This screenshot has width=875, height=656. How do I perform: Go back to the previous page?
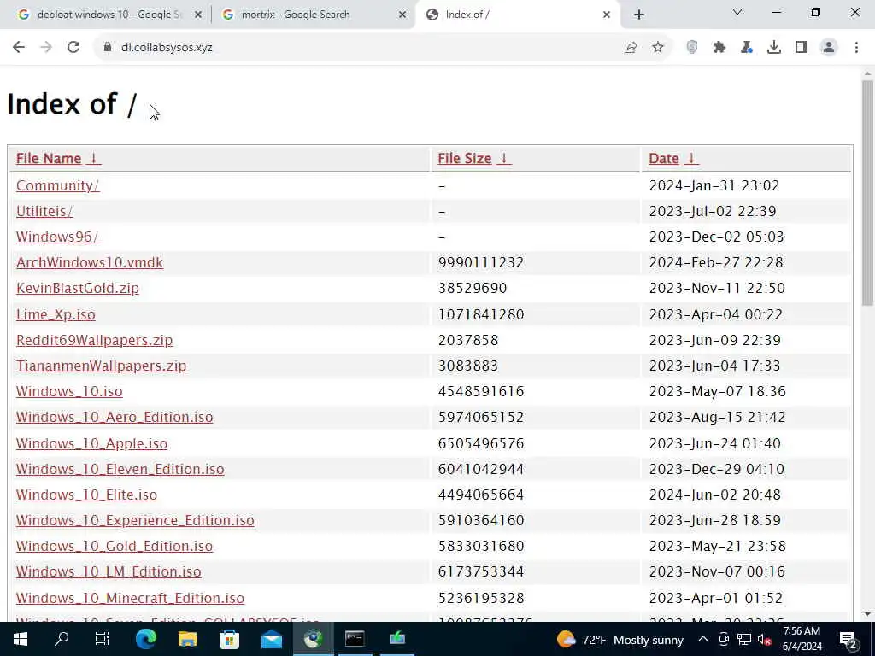[x=19, y=48]
